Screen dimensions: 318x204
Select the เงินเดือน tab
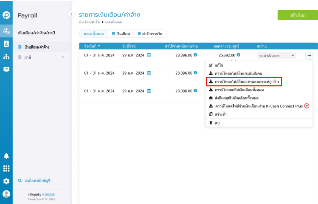[121, 34]
